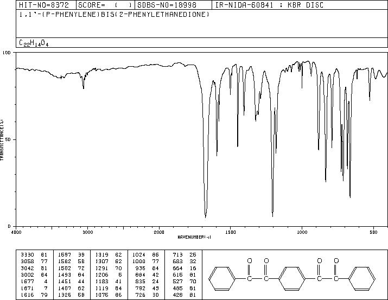Click the 835 peak entry in table
The height and width of the screenshot is (300, 388).
click(x=148, y=282)
